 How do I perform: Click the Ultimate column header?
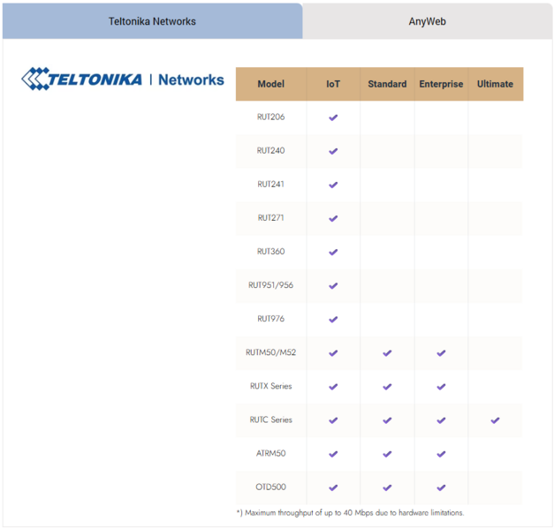coord(496,84)
